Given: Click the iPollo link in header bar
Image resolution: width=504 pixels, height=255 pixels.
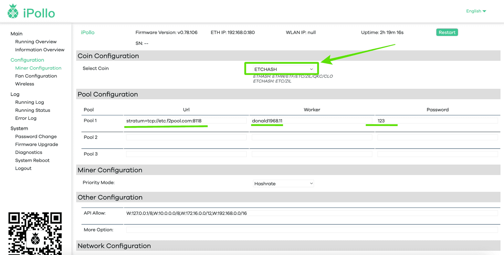Looking at the screenshot, I should click(x=88, y=32).
